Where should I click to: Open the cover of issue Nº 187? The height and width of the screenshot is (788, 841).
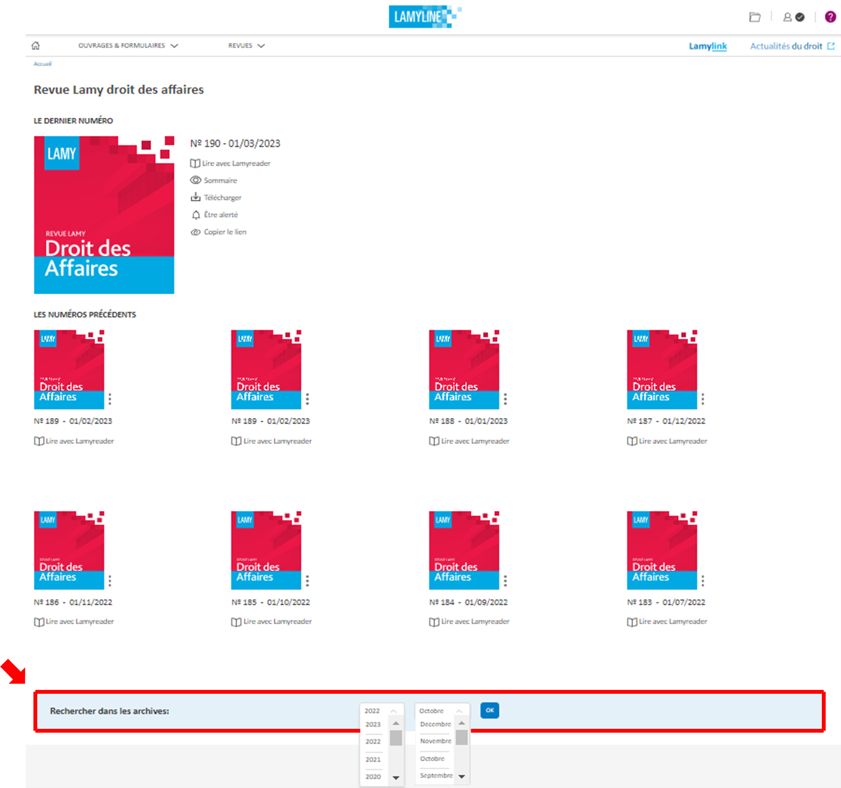click(662, 369)
